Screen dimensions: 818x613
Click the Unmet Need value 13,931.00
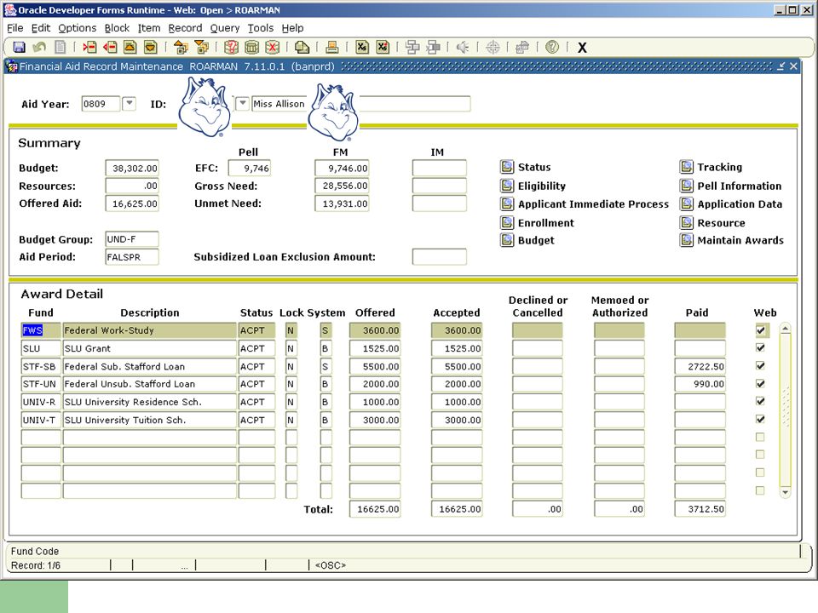(x=342, y=203)
